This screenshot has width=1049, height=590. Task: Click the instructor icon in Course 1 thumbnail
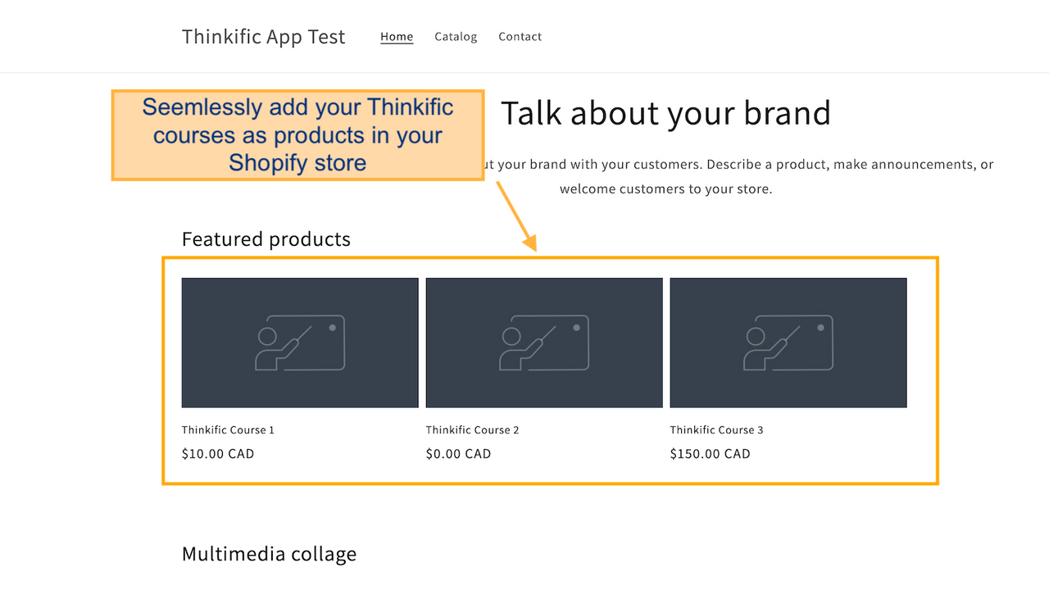[x=300, y=343]
